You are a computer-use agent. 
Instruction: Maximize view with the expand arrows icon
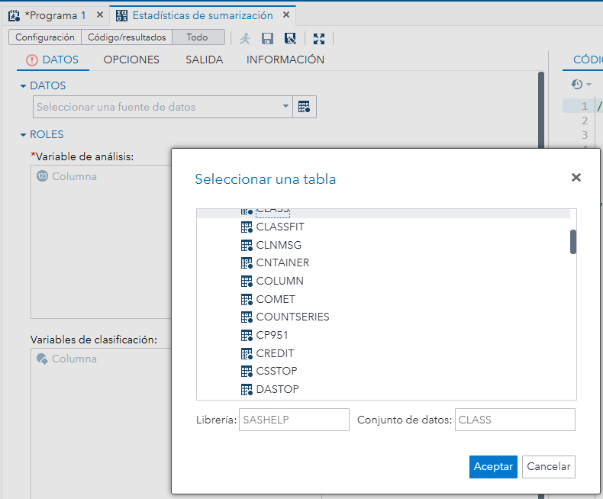[319, 38]
